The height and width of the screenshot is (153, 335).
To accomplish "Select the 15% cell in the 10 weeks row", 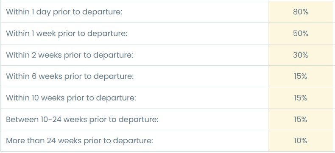I will tap(300, 98).
